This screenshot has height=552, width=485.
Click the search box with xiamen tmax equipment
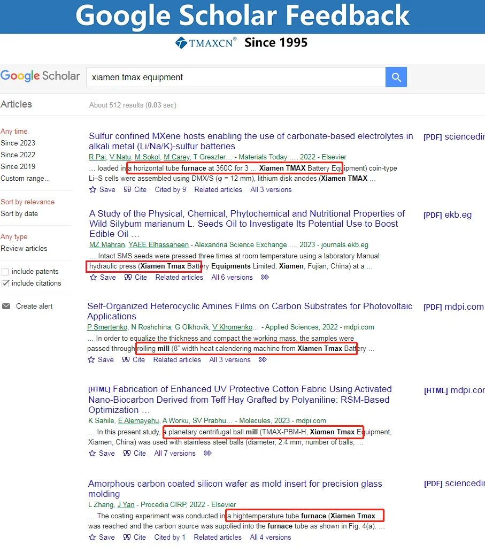(235, 77)
